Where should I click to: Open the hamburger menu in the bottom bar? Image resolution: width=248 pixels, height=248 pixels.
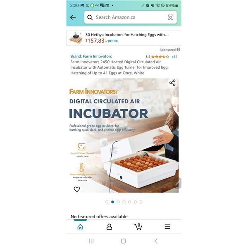[x=167, y=227]
